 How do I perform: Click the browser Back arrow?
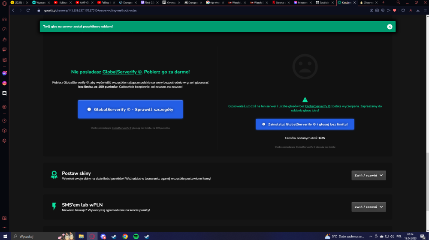(x=13, y=10)
